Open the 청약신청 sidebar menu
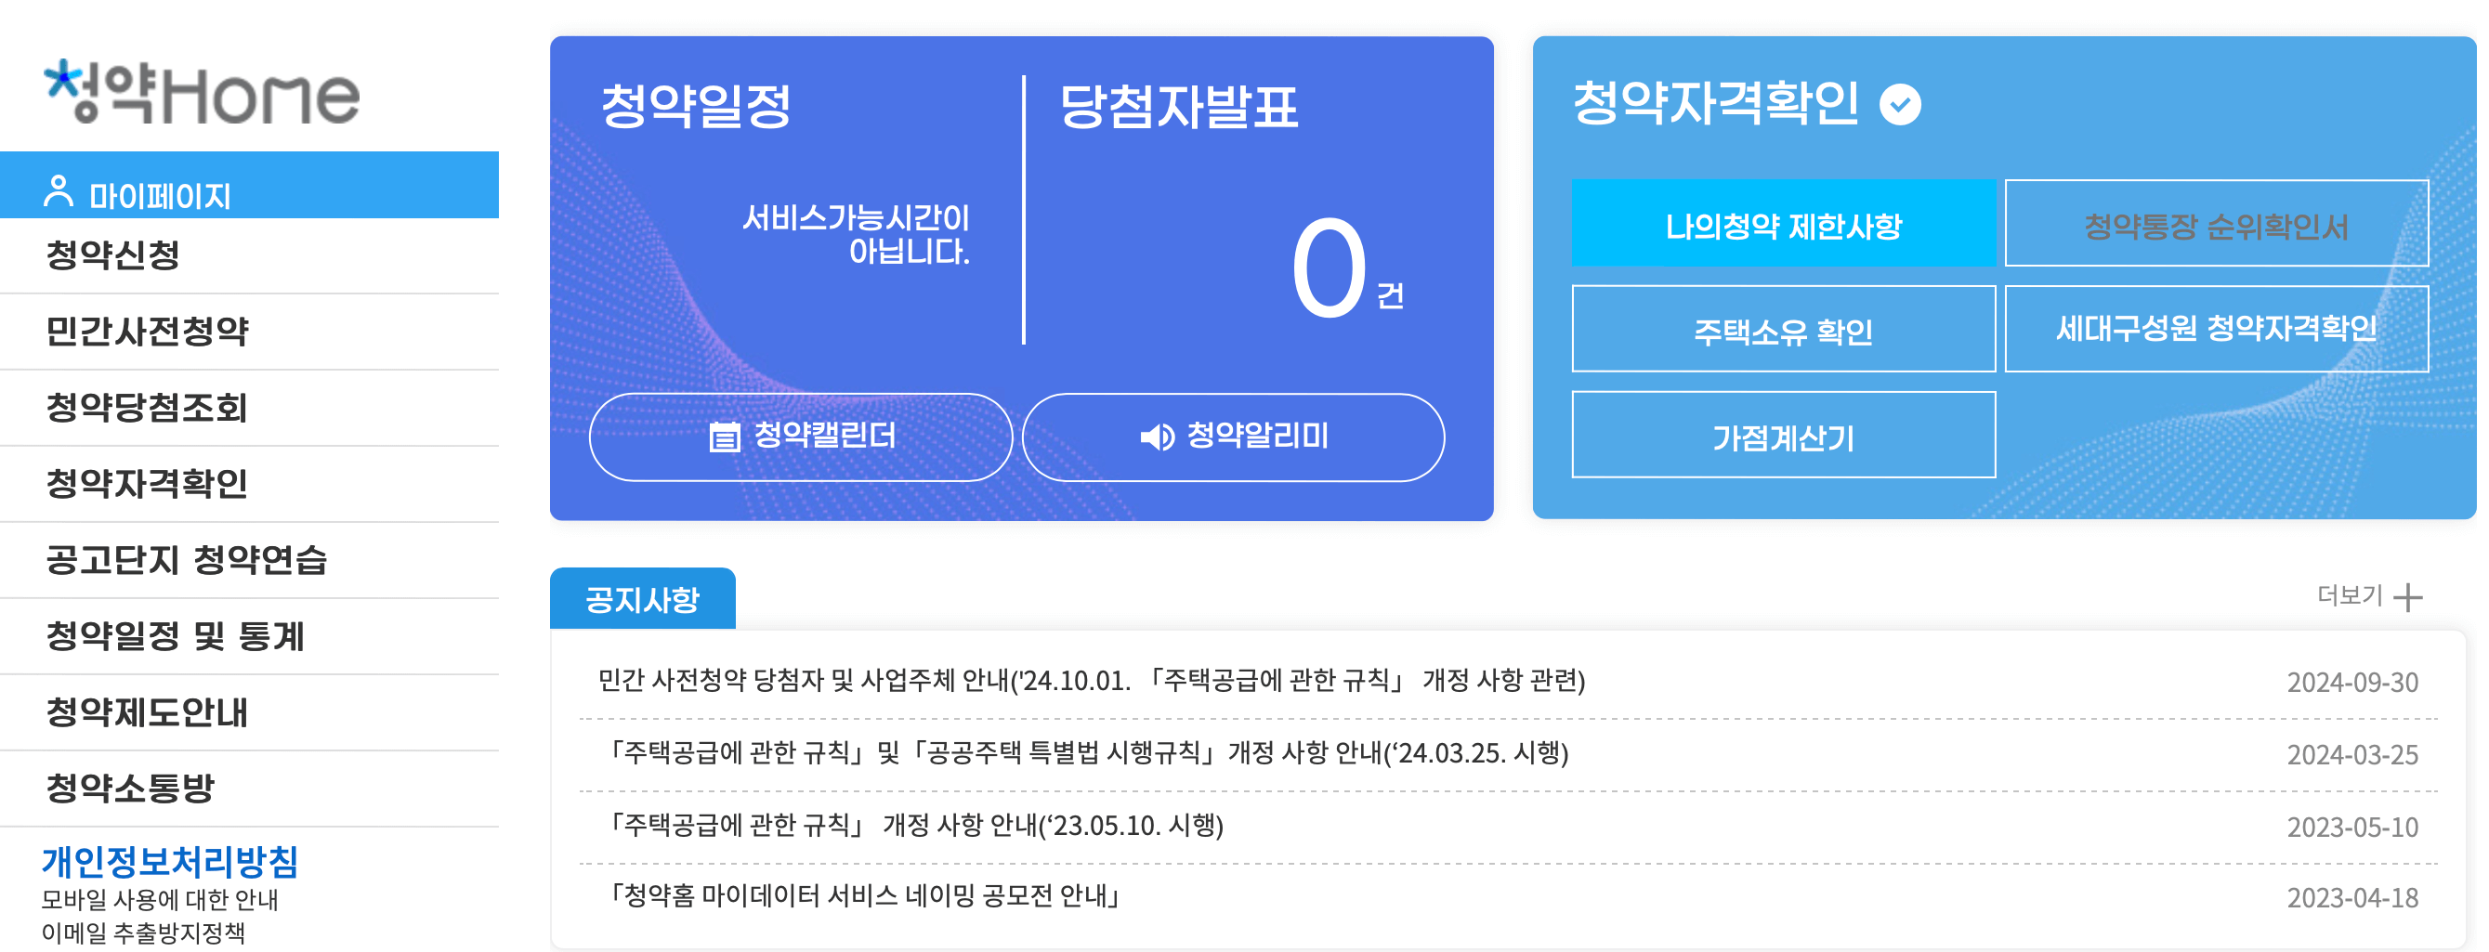This screenshot has width=2489, height=952. tap(114, 257)
